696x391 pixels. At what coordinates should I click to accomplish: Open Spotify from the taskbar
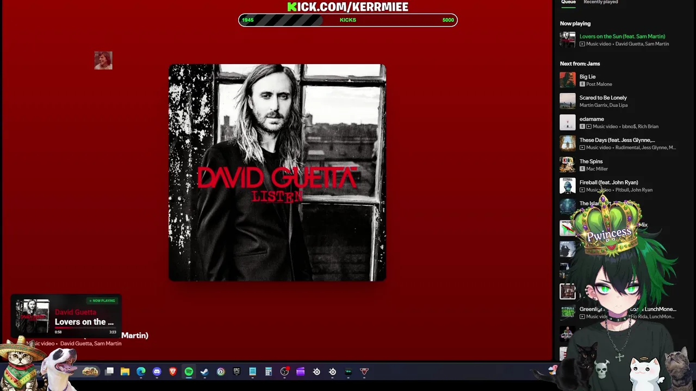189,371
